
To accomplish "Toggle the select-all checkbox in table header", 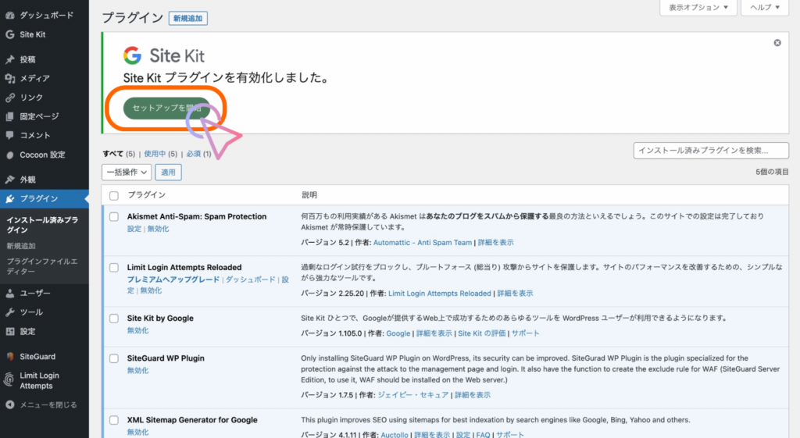I will point(114,195).
